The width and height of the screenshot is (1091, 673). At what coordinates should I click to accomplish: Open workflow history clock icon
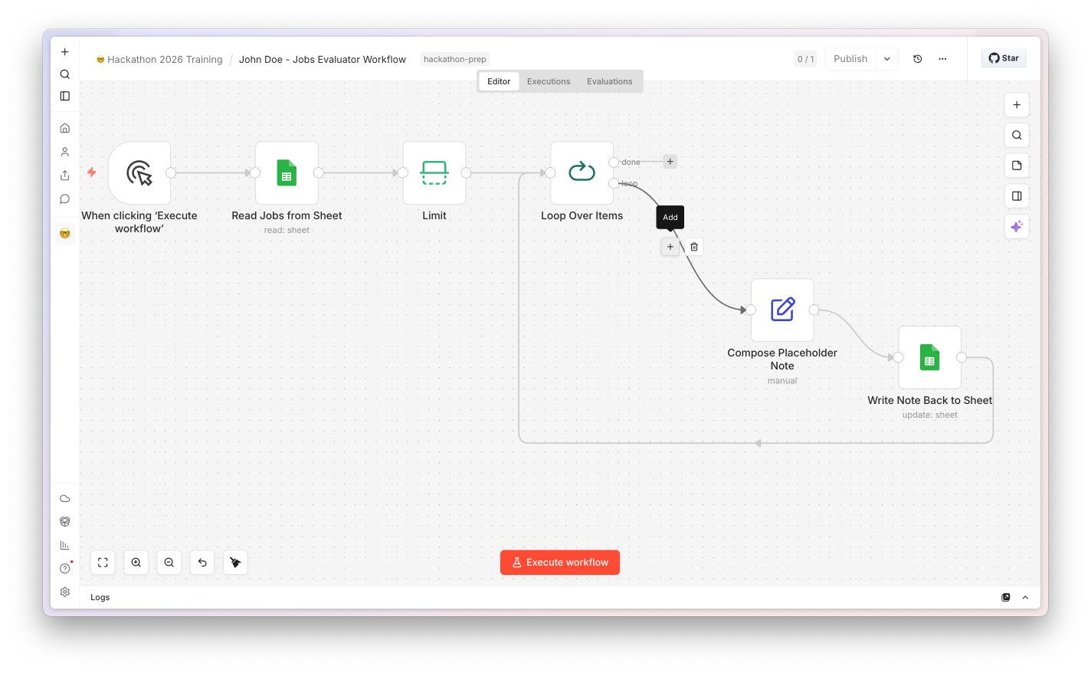point(918,59)
